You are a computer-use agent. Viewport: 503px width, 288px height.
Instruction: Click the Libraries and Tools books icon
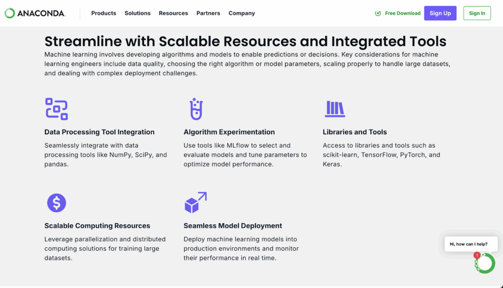(x=335, y=109)
